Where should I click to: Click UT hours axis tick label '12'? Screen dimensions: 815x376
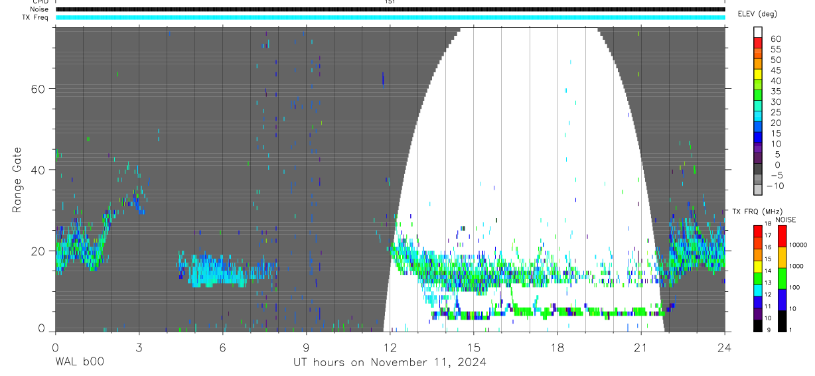pos(390,347)
